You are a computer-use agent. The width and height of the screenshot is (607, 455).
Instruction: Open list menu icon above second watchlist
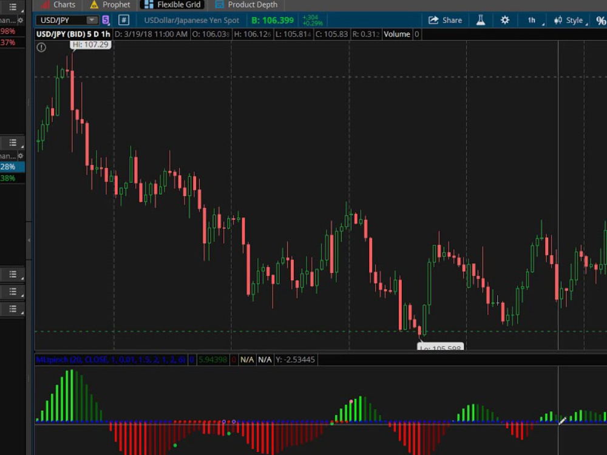pyautogui.click(x=13, y=143)
